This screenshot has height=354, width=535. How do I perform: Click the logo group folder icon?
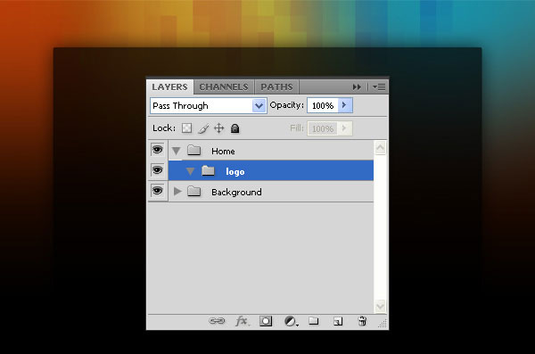point(208,170)
